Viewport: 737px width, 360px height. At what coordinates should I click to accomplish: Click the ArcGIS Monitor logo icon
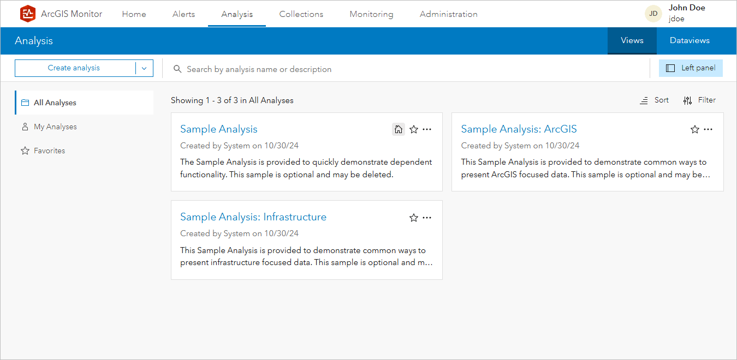pyautogui.click(x=27, y=14)
